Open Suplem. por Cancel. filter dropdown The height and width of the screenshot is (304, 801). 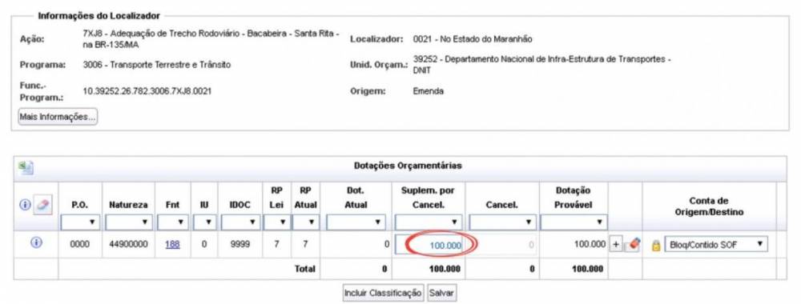[429, 222]
